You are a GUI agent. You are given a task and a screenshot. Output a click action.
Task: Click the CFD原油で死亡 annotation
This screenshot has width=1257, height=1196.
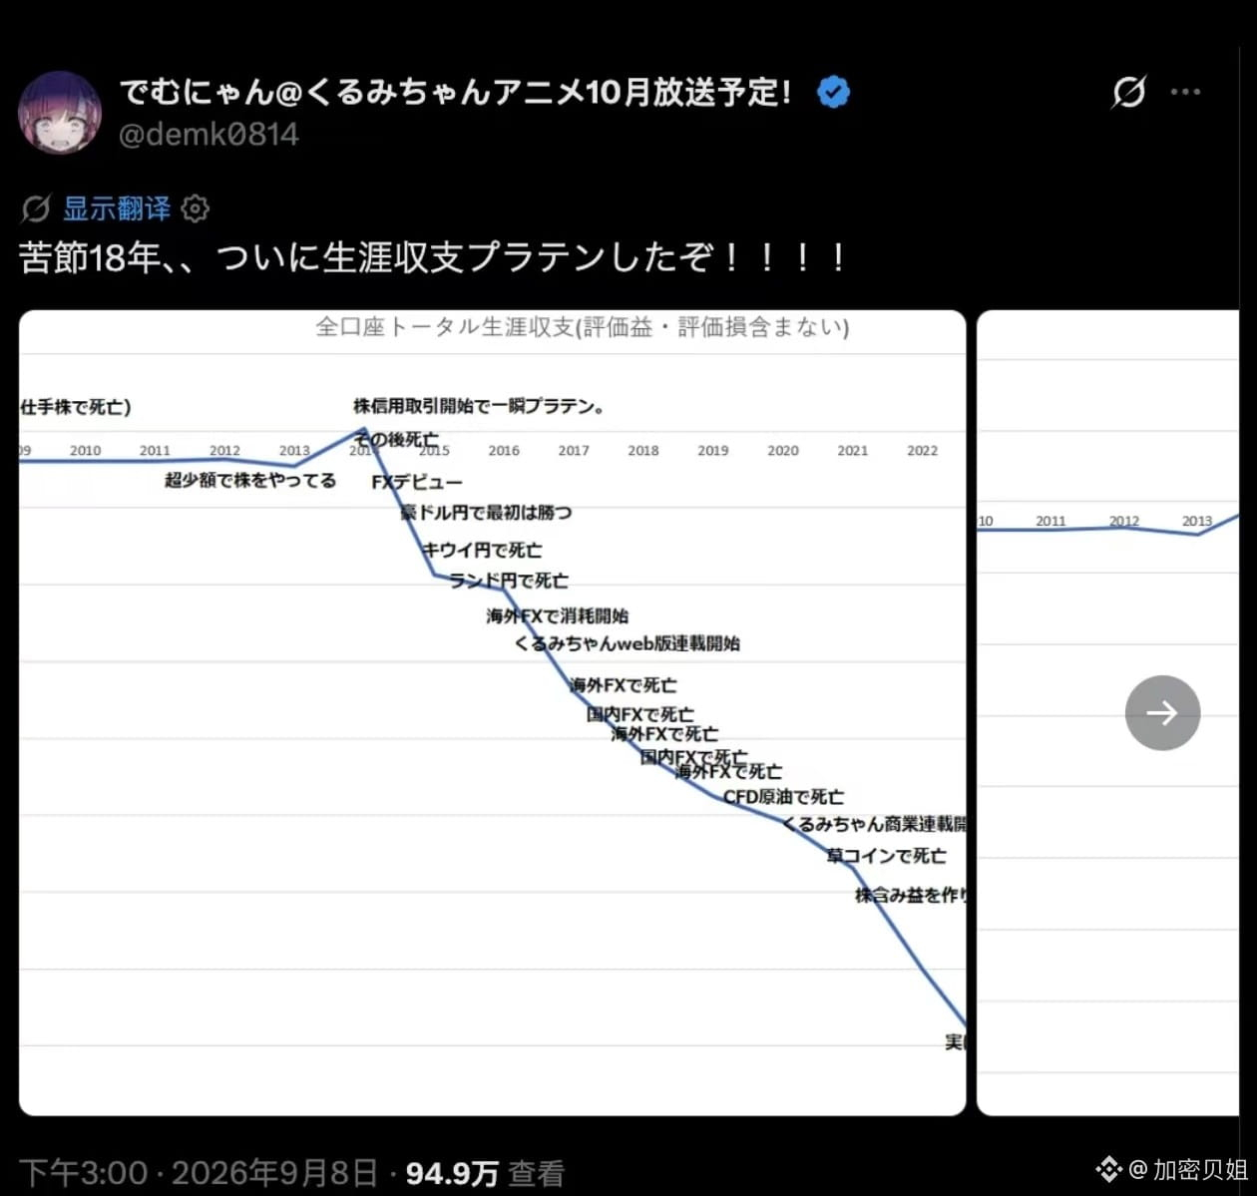click(x=783, y=797)
